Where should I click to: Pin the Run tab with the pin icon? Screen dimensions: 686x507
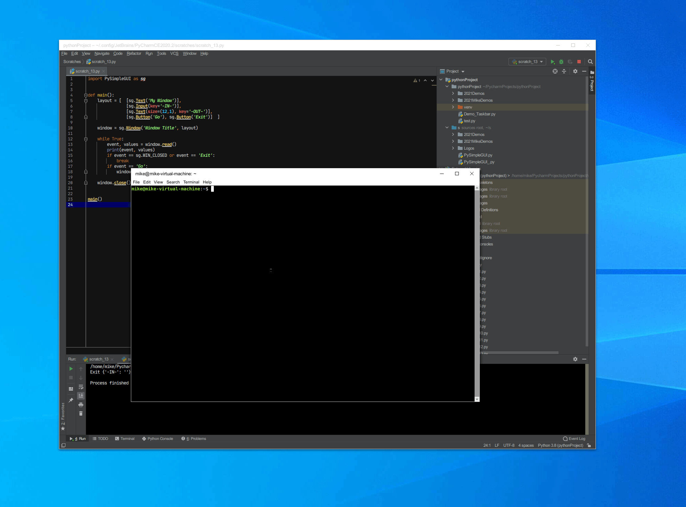[71, 400]
